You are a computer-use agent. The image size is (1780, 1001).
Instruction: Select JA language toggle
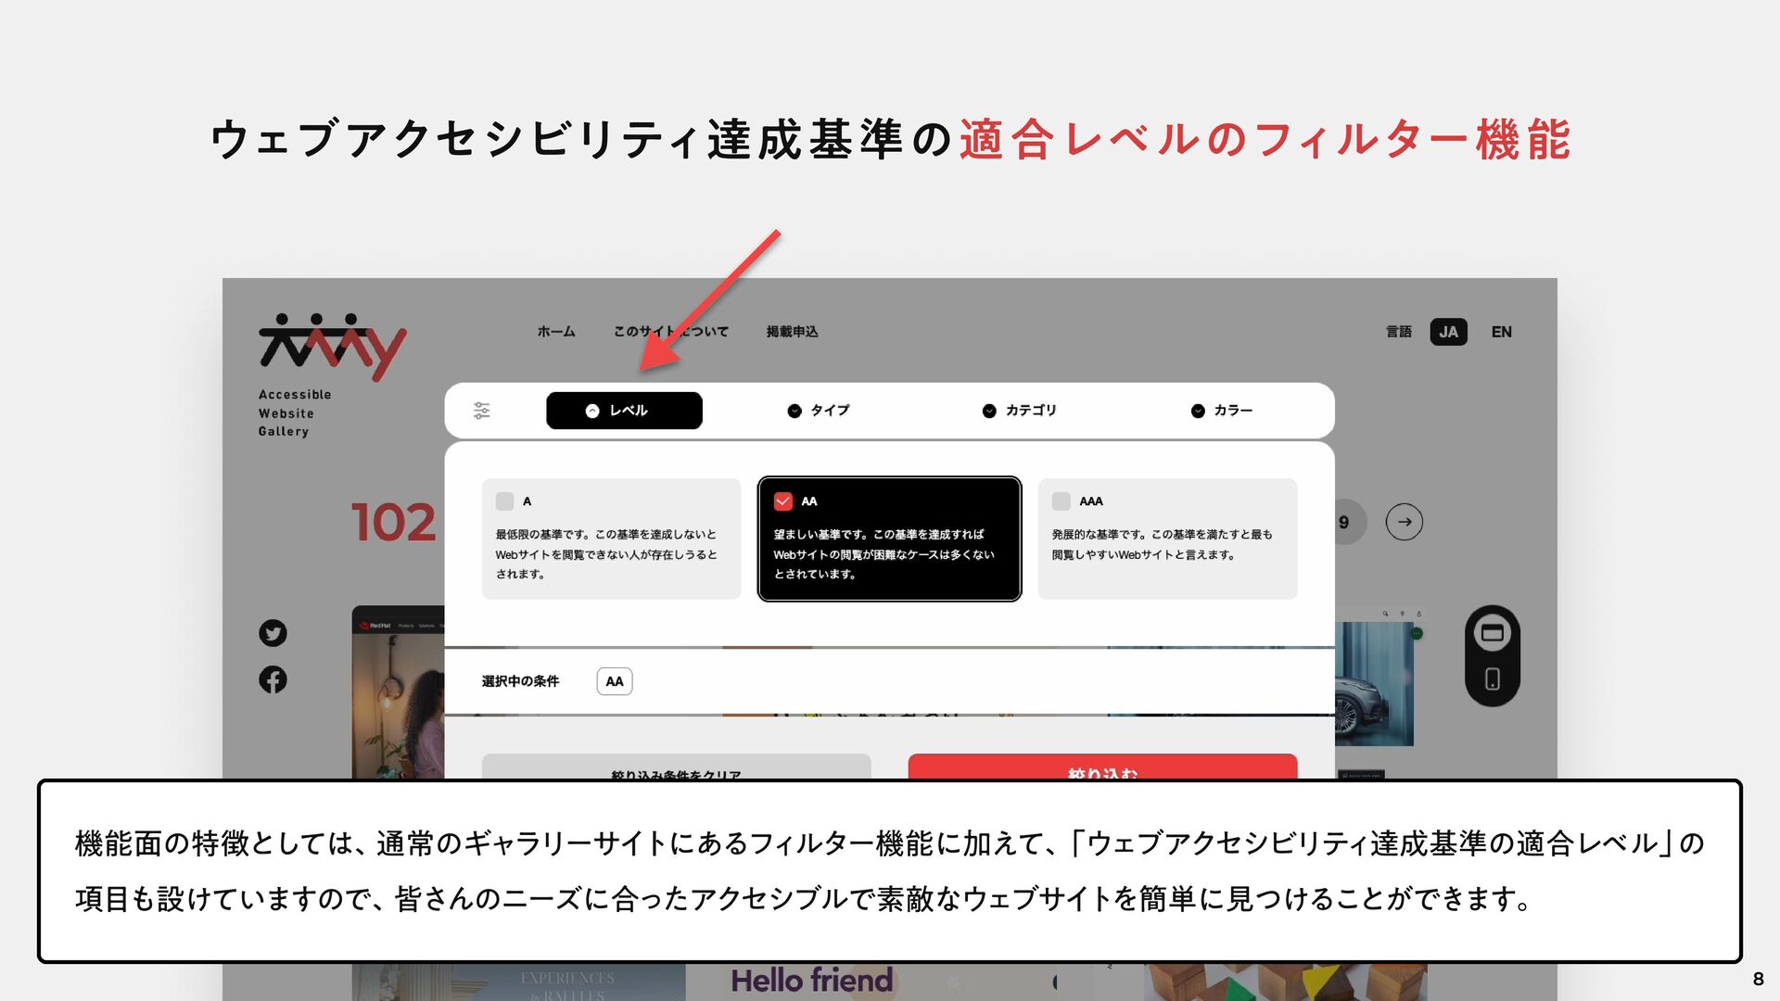pos(1448,332)
